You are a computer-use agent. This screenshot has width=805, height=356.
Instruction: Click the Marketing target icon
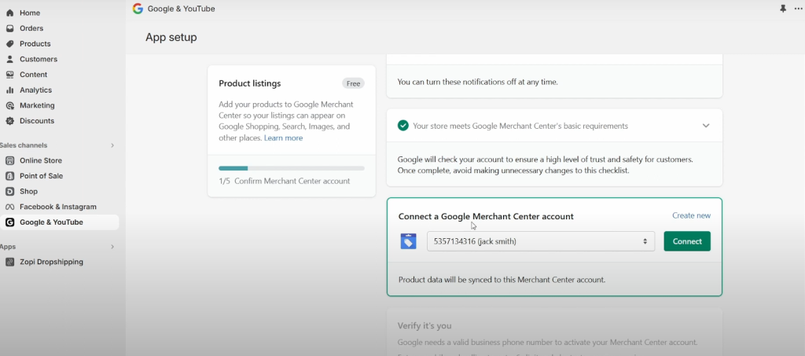coord(9,105)
